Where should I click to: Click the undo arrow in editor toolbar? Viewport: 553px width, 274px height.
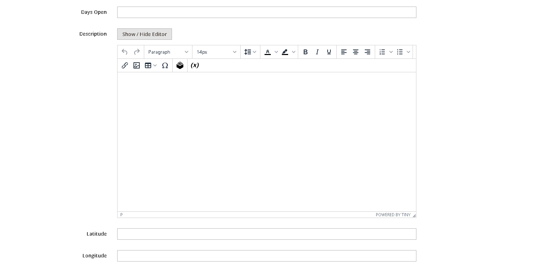(125, 52)
